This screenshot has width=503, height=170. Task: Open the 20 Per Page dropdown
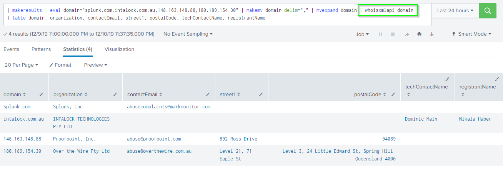click(x=22, y=65)
